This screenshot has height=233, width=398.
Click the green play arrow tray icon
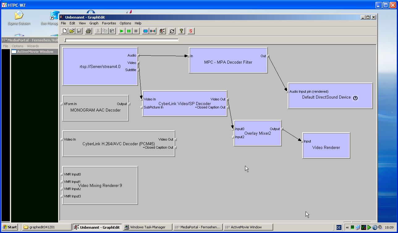click(369, 227)
